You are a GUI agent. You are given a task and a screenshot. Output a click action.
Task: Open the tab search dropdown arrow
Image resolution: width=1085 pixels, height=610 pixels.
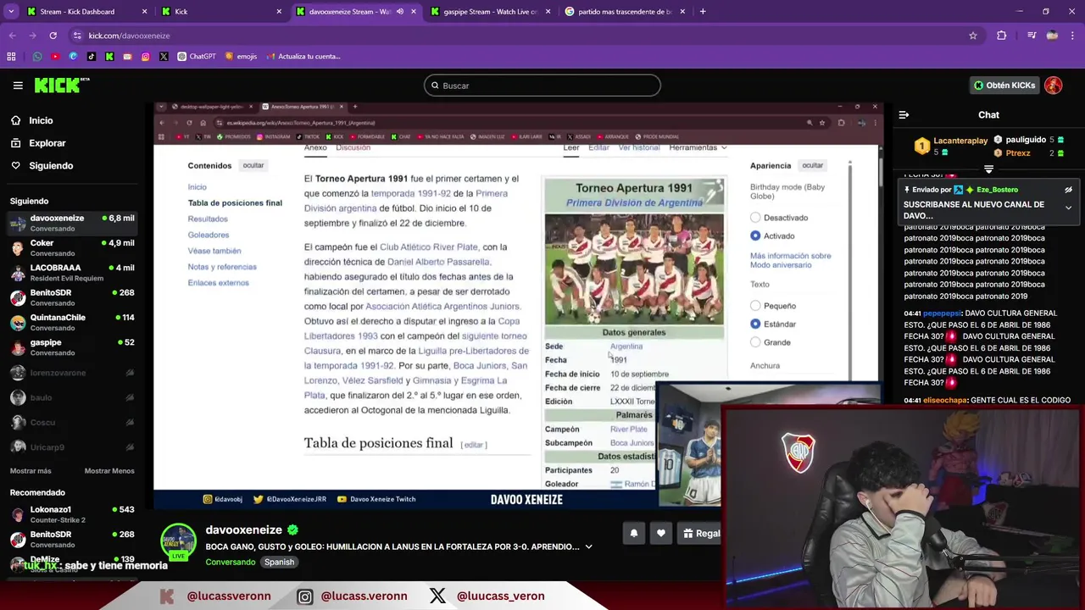pyautogui.click(x=12, y=12)
